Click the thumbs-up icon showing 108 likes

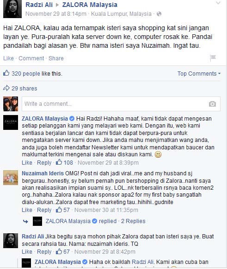point(59,162)
